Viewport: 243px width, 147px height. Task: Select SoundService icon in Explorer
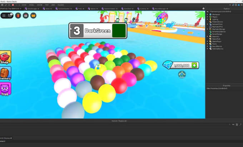(210, 46)
